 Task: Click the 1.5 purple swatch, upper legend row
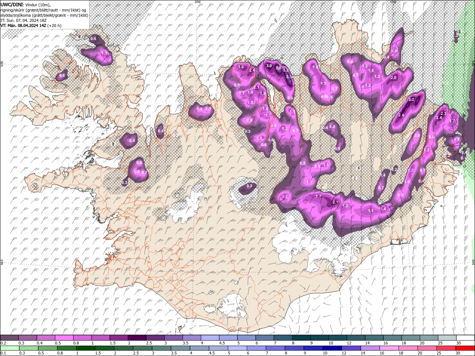coord(119,337)
